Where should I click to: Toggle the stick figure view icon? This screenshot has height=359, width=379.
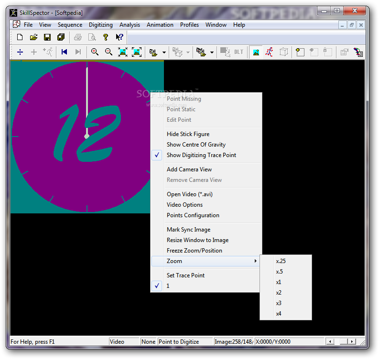(269, 52)
